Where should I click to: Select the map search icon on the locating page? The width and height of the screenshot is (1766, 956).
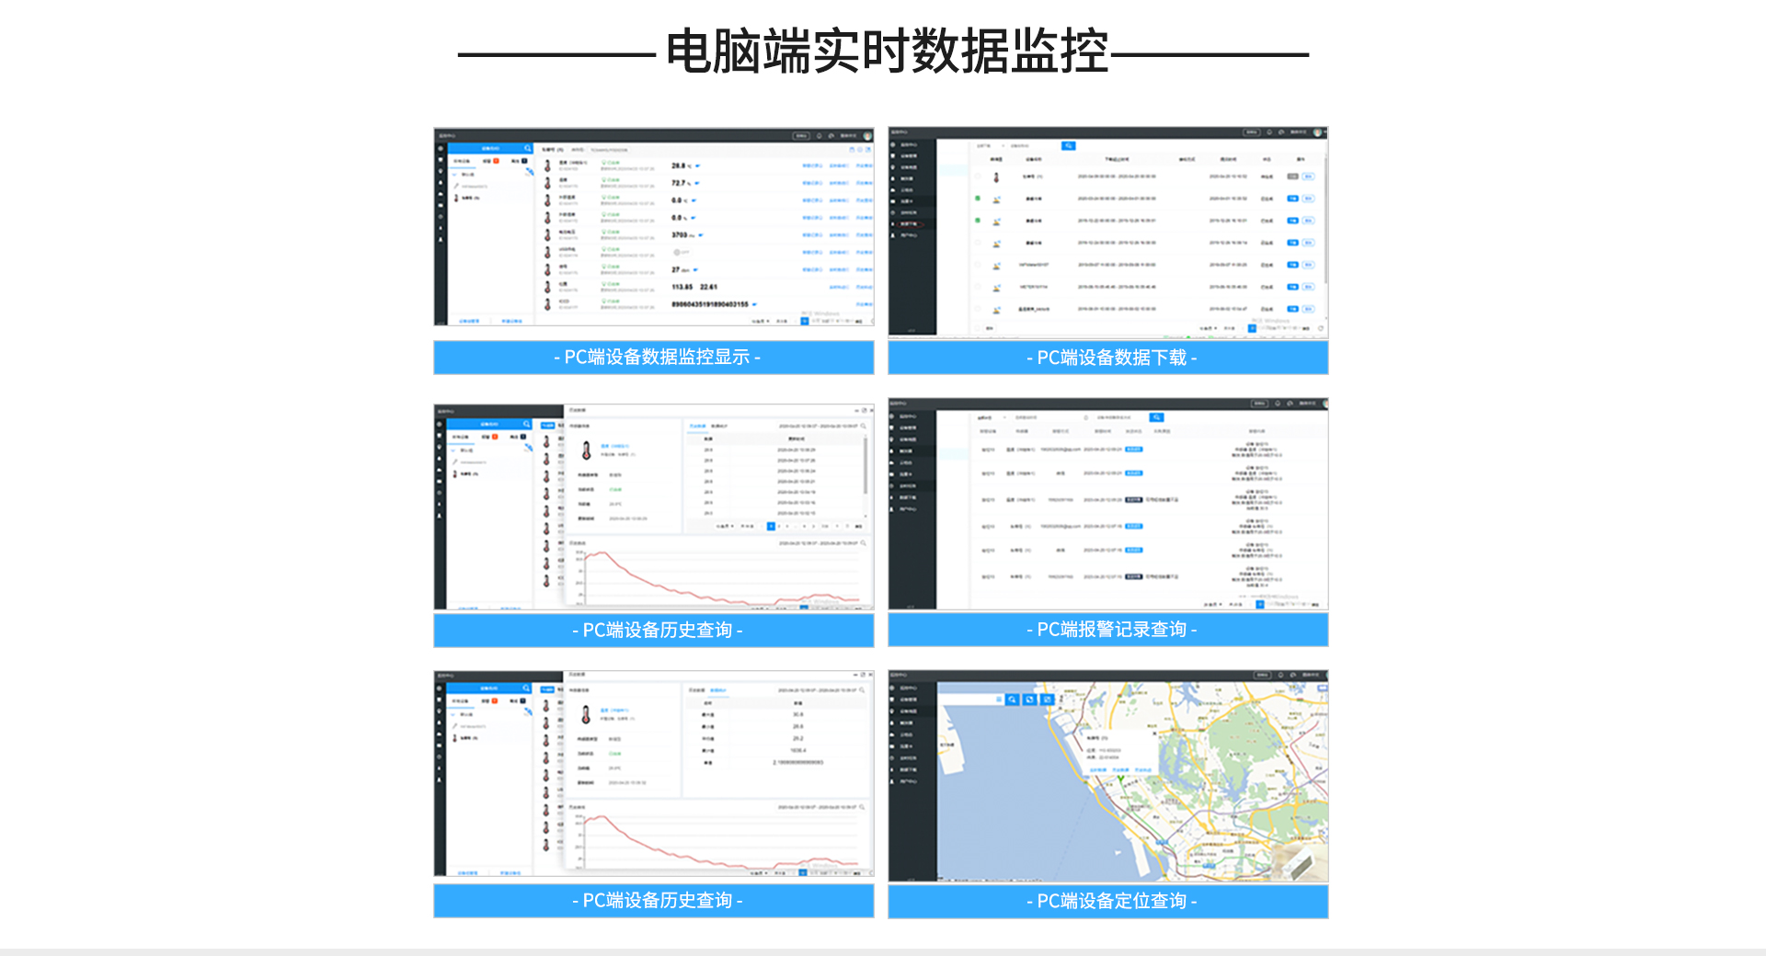click(1012, 700)
